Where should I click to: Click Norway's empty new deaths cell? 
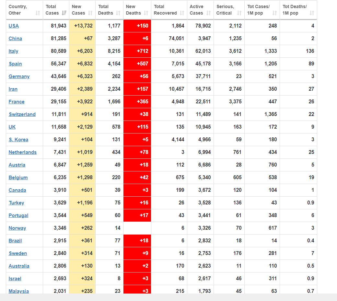coord(137,228)
